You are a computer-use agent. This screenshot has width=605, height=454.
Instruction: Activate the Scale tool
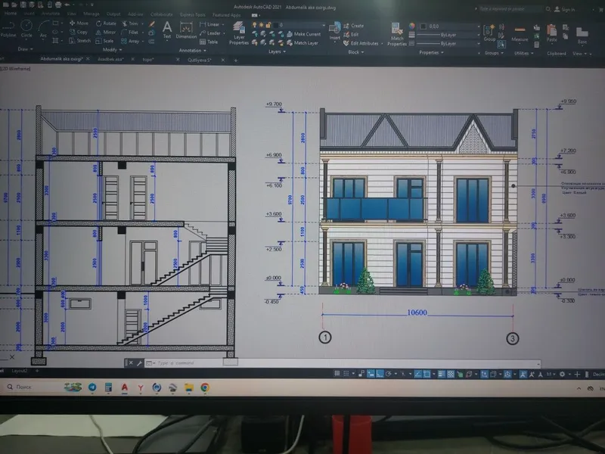coord(104,41)
